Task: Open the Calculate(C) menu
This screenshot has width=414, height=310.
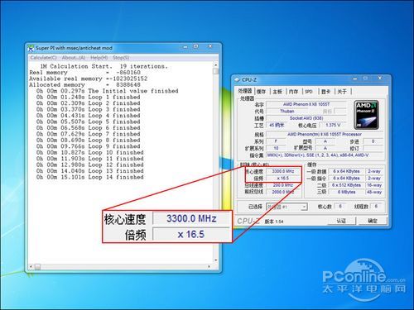Action: (x=43, y=58)
